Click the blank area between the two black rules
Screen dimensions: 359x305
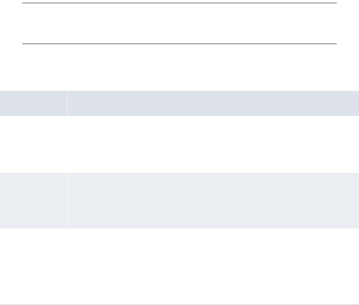[180, 23]
